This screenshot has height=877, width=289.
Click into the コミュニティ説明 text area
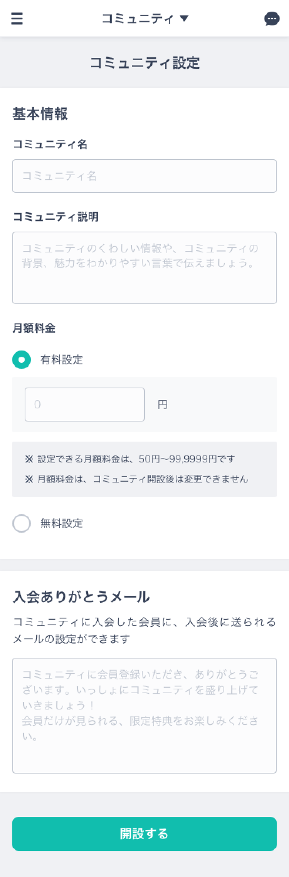coord(144,268)
